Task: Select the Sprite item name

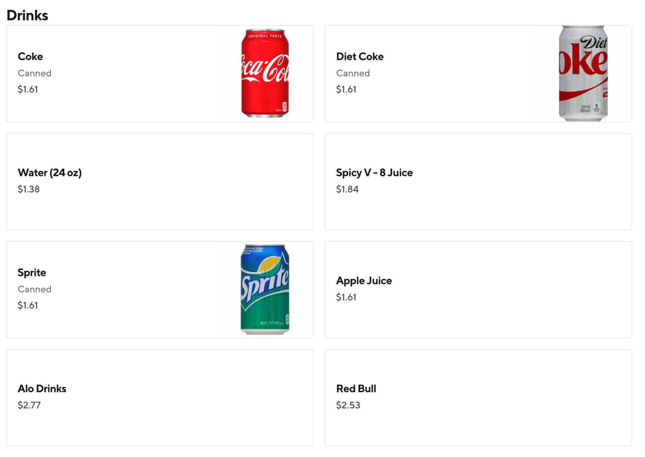Action: pyautogui.click(x=32, y=272)
